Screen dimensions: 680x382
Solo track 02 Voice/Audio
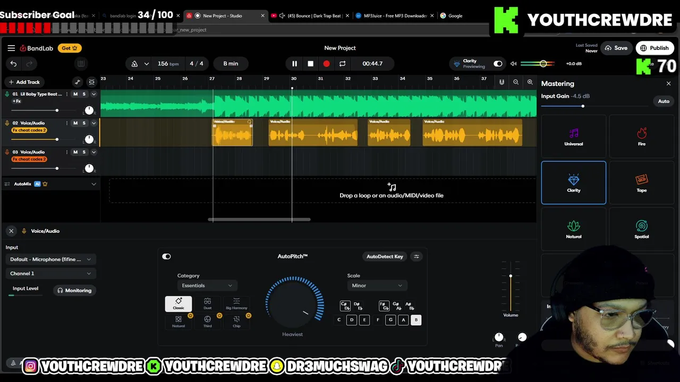click(84, 123)
